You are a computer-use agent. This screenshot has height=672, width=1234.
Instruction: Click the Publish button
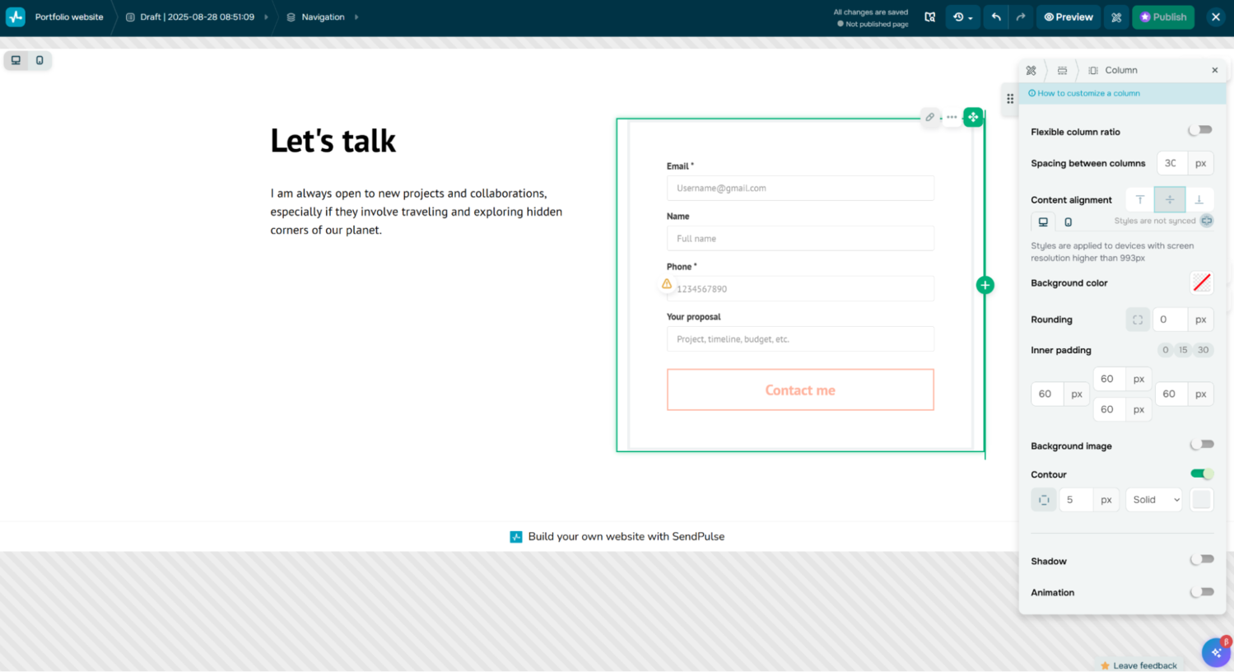tap(1162, 16)
